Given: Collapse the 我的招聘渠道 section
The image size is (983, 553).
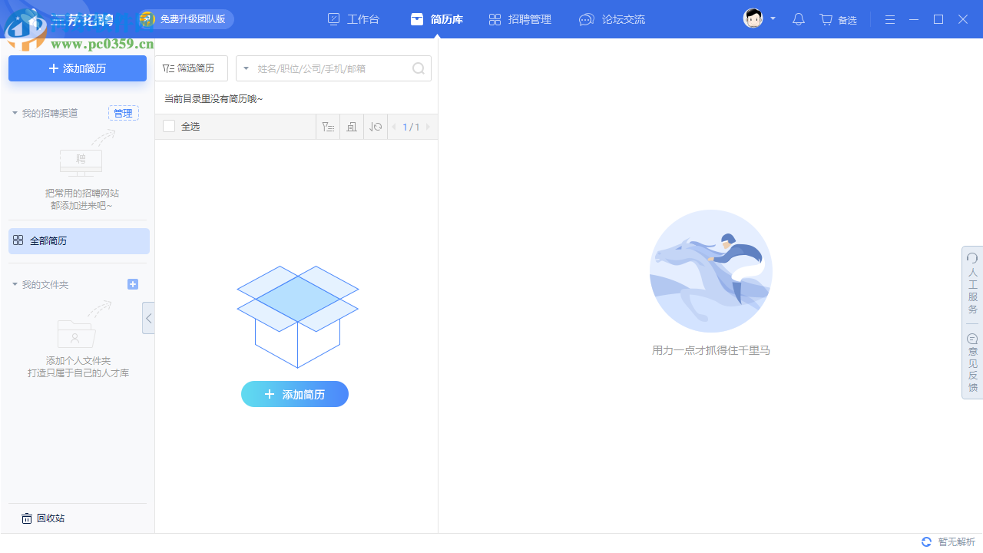Looking at the screenshot, I should tap(14, 112).
